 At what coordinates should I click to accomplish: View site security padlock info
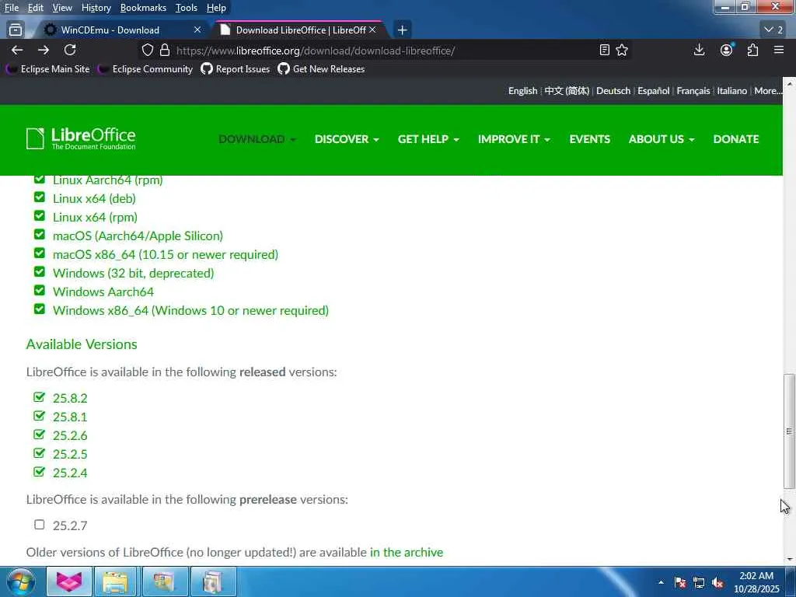tap(165, 51)
